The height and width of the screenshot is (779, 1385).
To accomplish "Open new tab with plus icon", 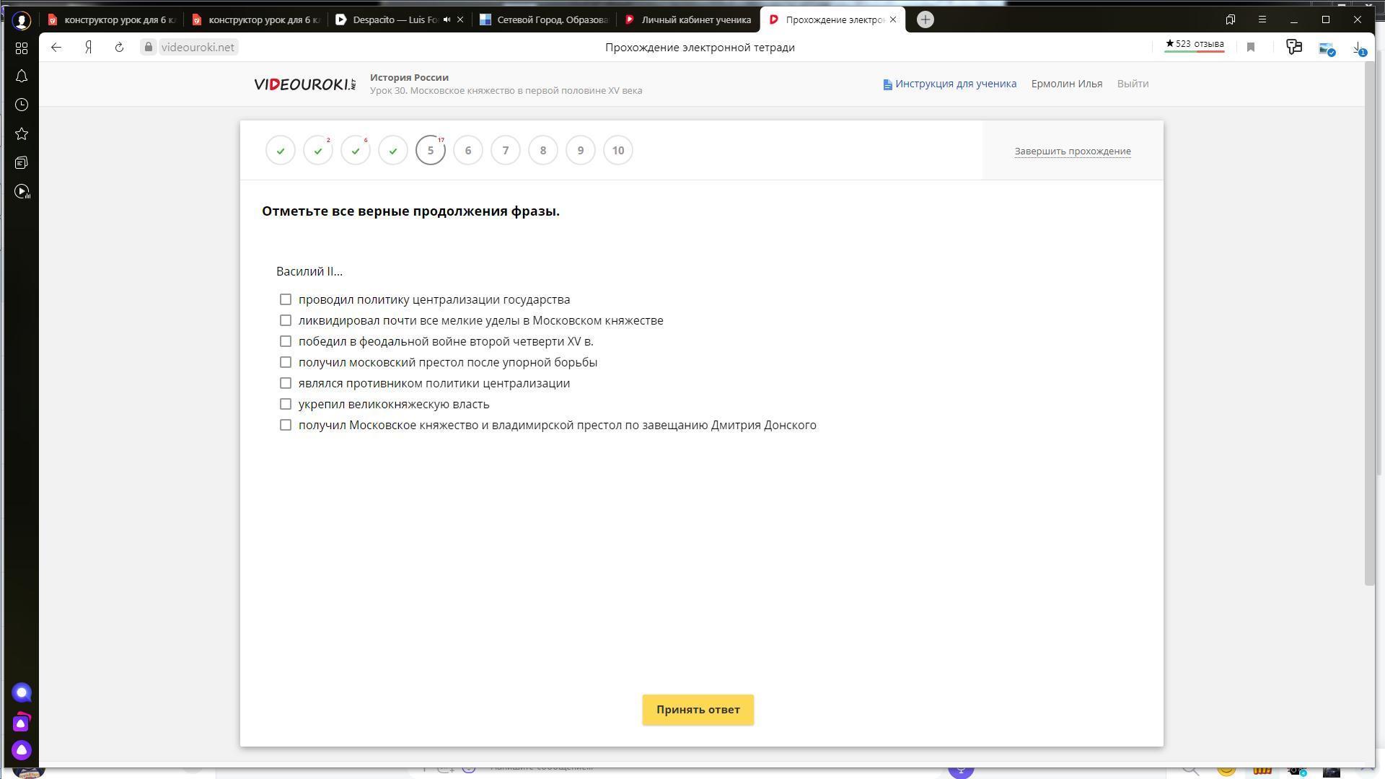I will click(925, 19).
